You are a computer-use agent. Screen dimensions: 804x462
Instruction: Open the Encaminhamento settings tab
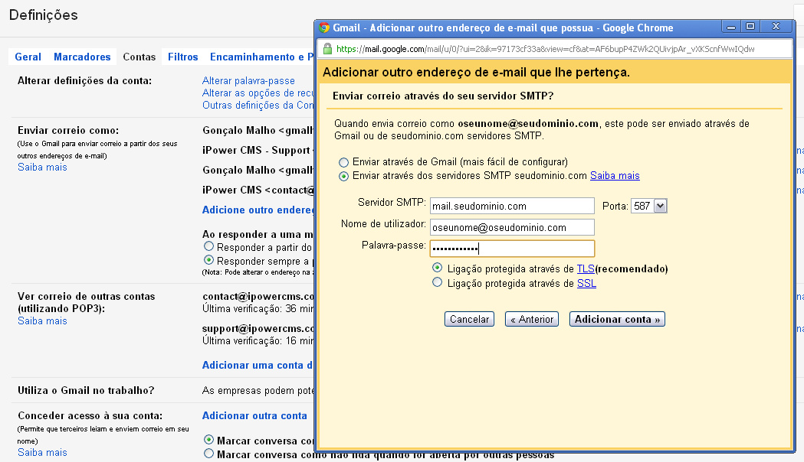pos(261,57)
